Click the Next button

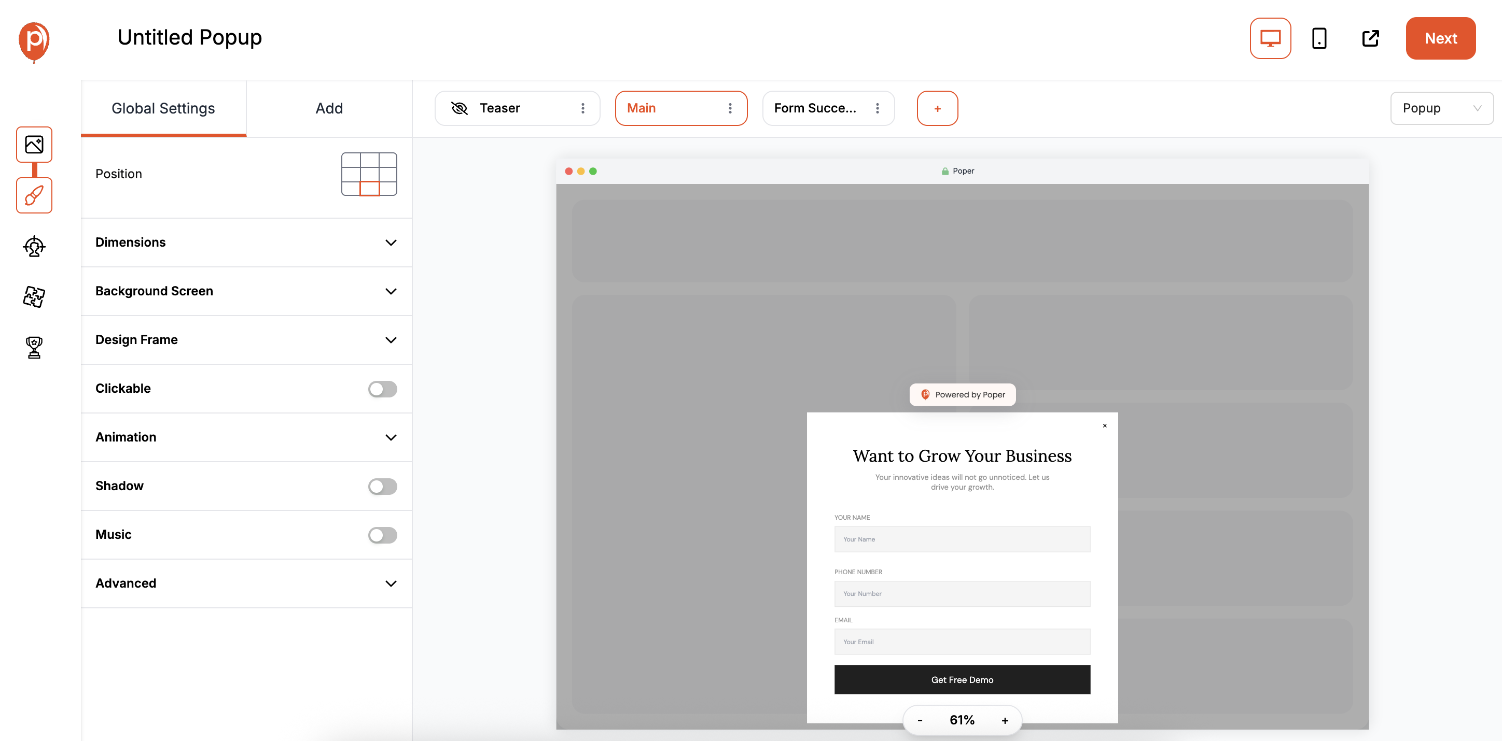pos(1440,38)
